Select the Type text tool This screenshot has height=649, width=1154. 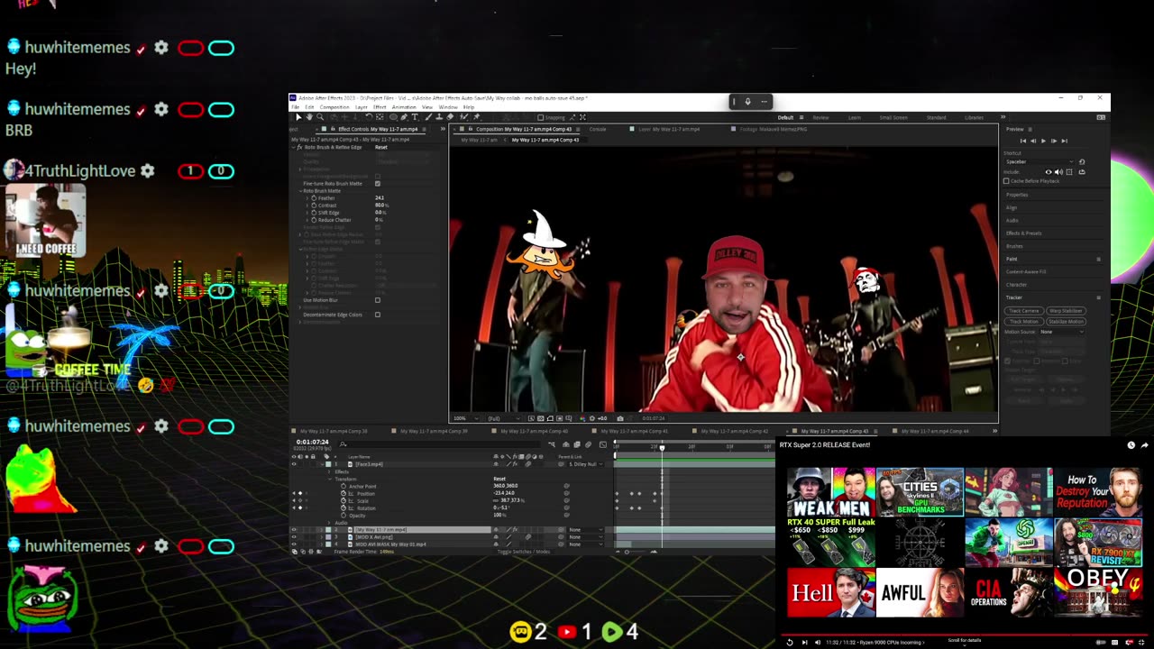click(x=415, y=117)
